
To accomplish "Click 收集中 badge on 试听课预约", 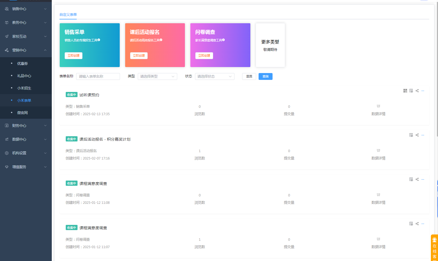I will tap(71, 95).
